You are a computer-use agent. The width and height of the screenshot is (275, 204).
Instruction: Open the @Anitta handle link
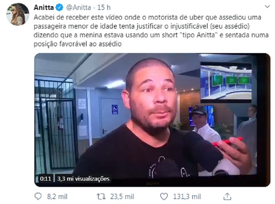[79, 7]
